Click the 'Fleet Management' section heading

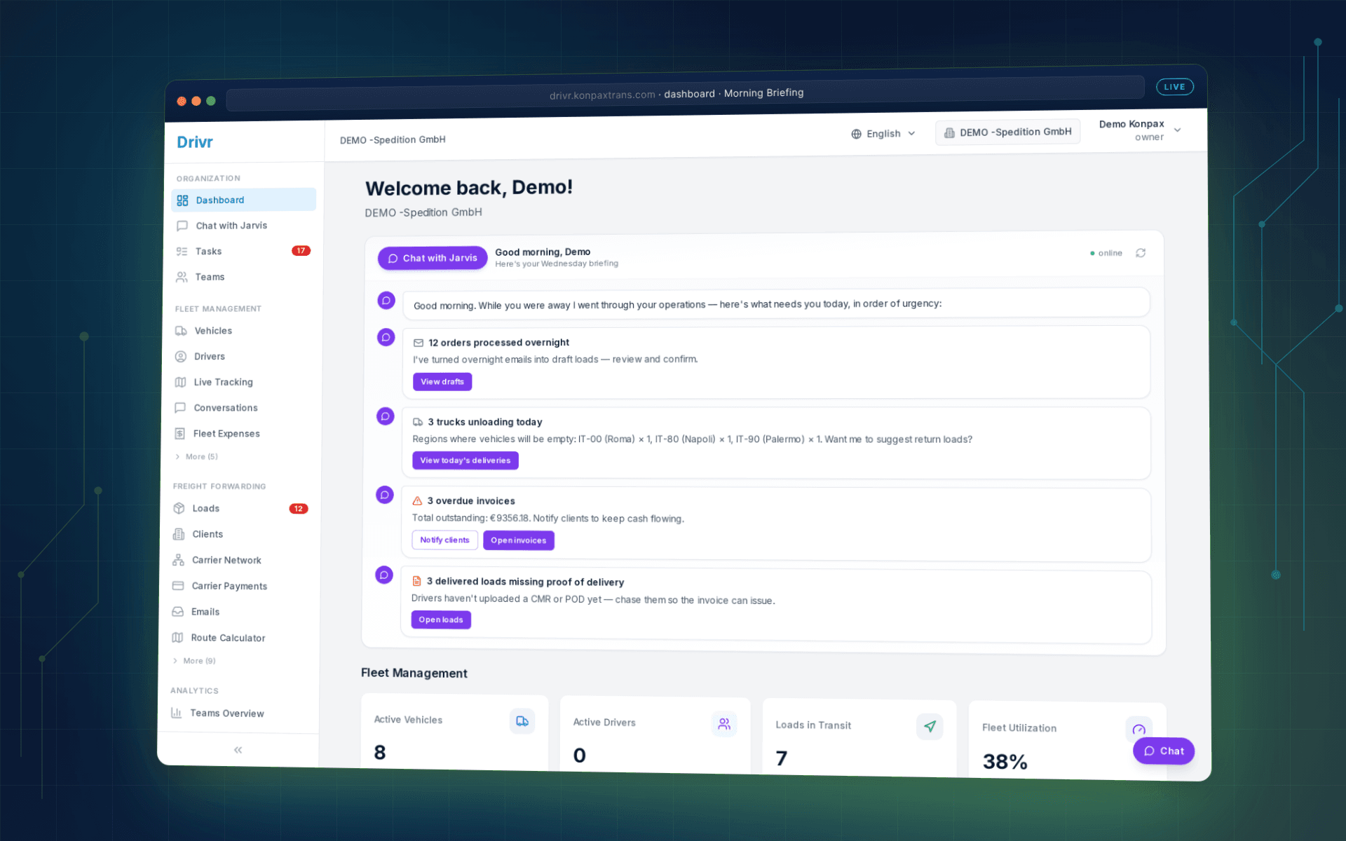[414, 673]
